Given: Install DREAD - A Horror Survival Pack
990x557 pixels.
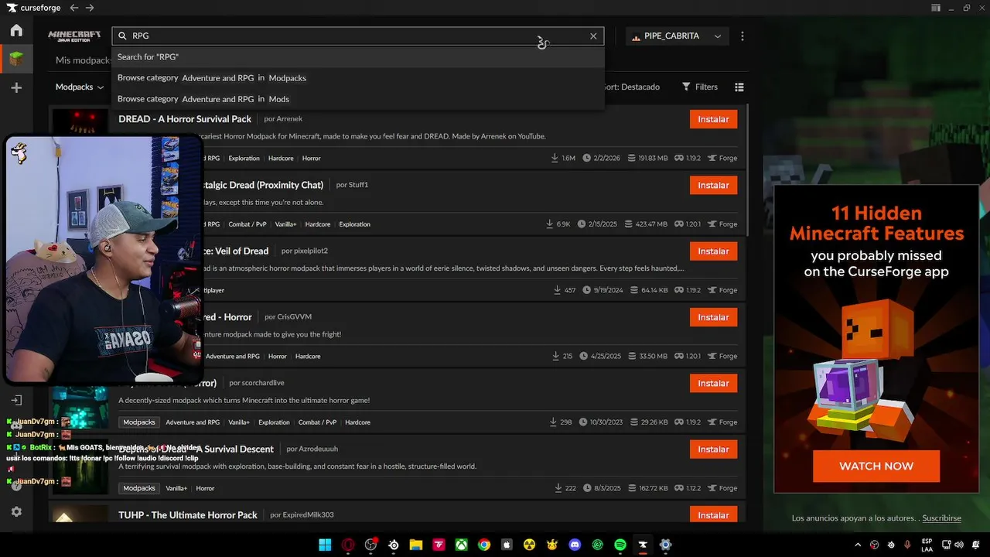Looking at the screenshot, I should 713,119.
